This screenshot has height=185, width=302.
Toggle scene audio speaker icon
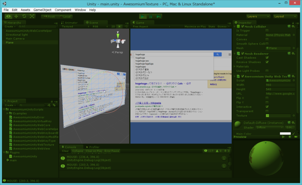(126, 26)
